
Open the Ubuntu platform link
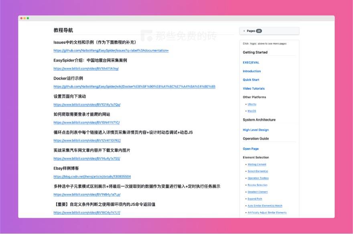tap(252, 104)
